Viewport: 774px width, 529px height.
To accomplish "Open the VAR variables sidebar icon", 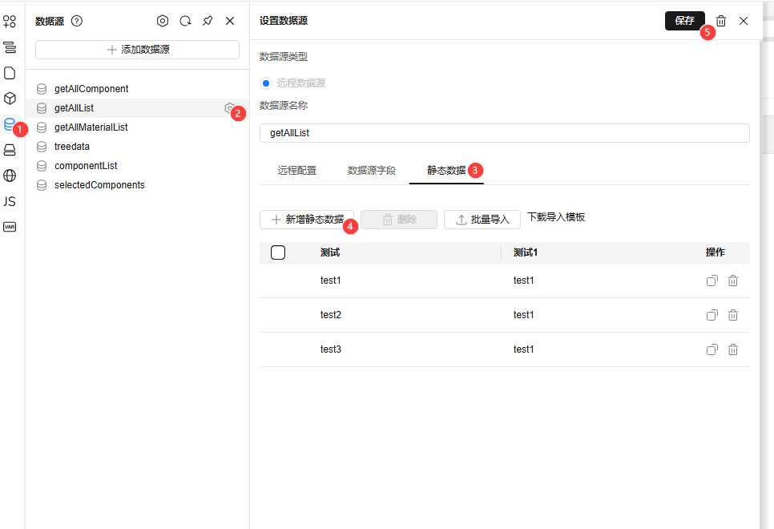I will (10, 227).
